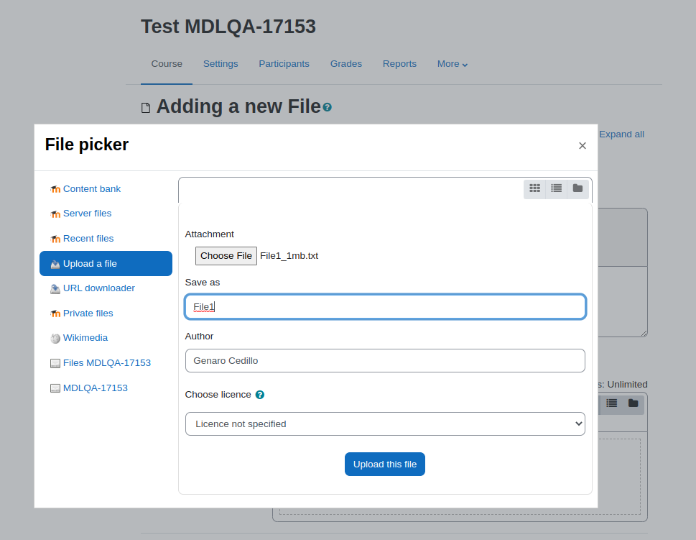Switch file picker to icon grid view
This screenshot has height=540, width=696.
pyautogui.click(x=534, y=188)
